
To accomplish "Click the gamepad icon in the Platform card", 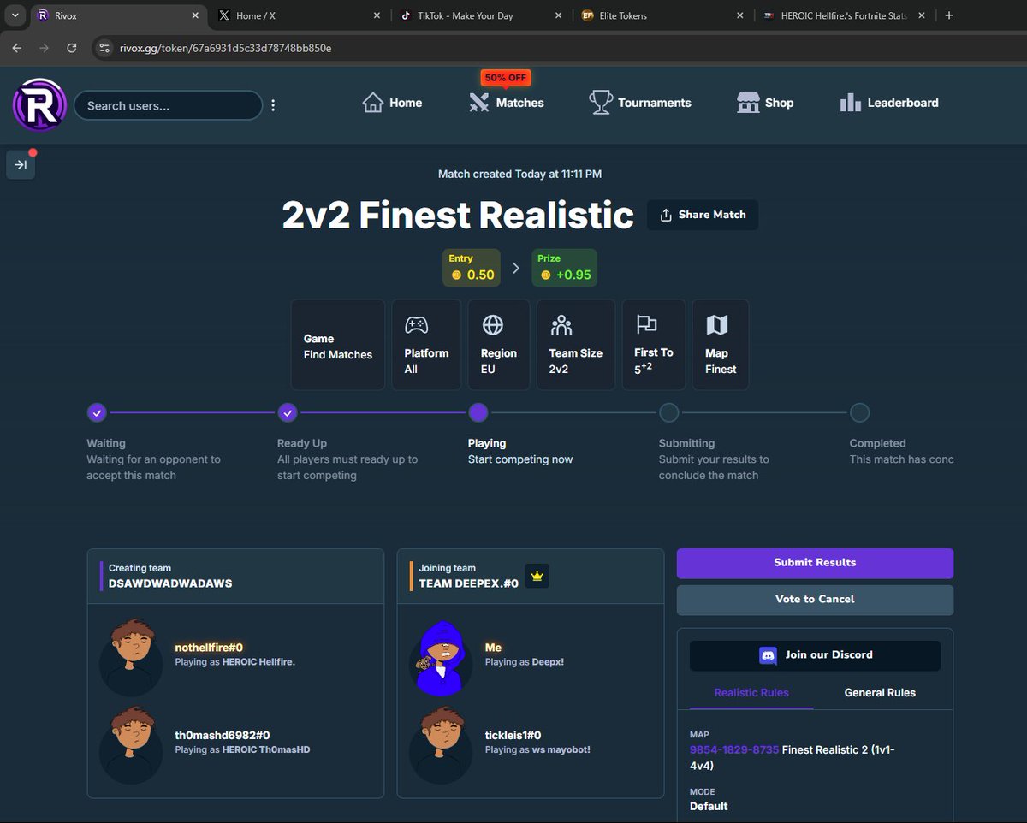I will coord(416,325).
